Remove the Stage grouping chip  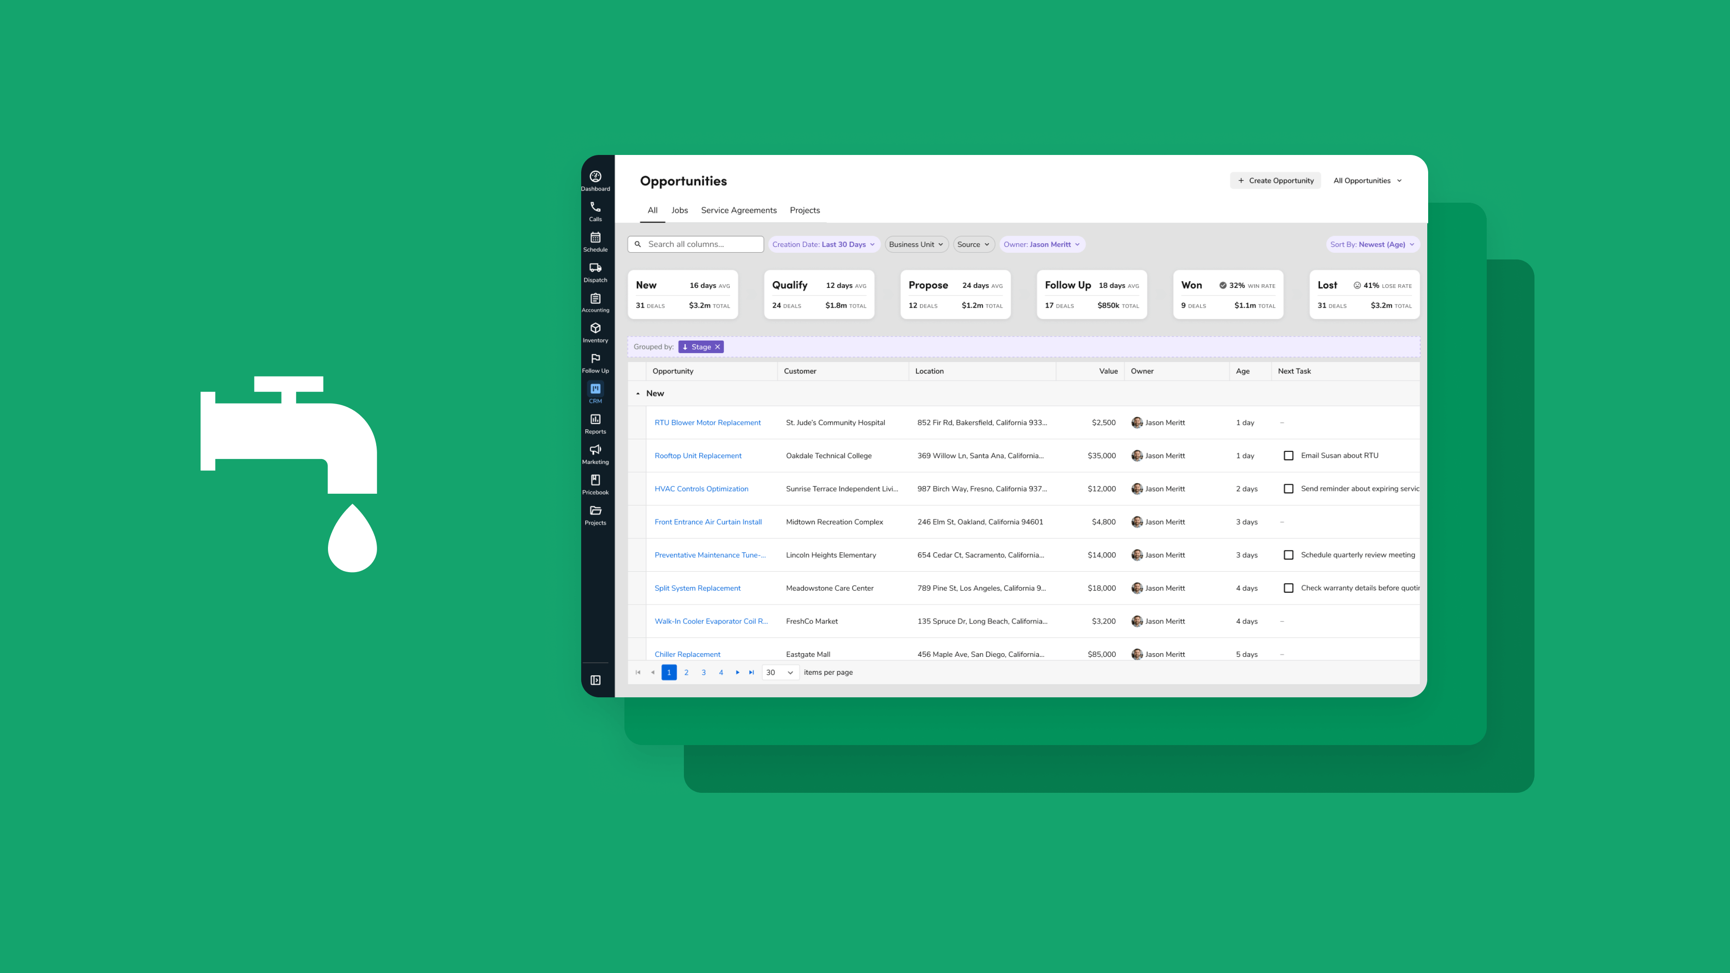pos(717,347)
